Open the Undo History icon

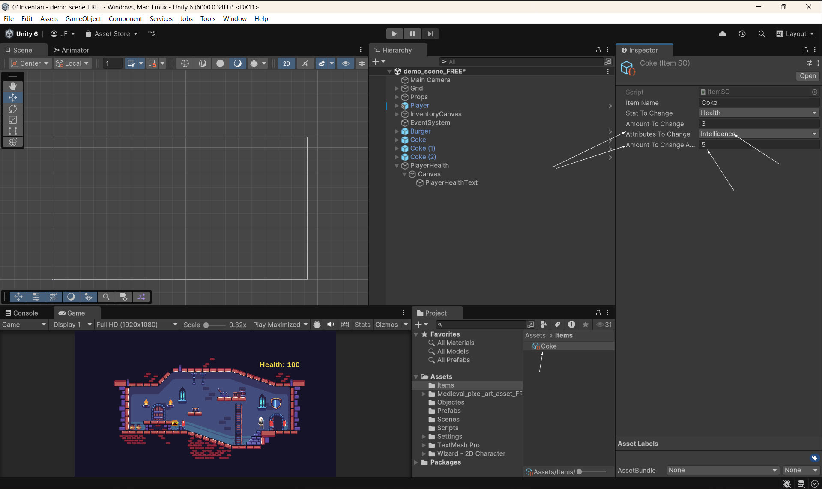(742, 34)
